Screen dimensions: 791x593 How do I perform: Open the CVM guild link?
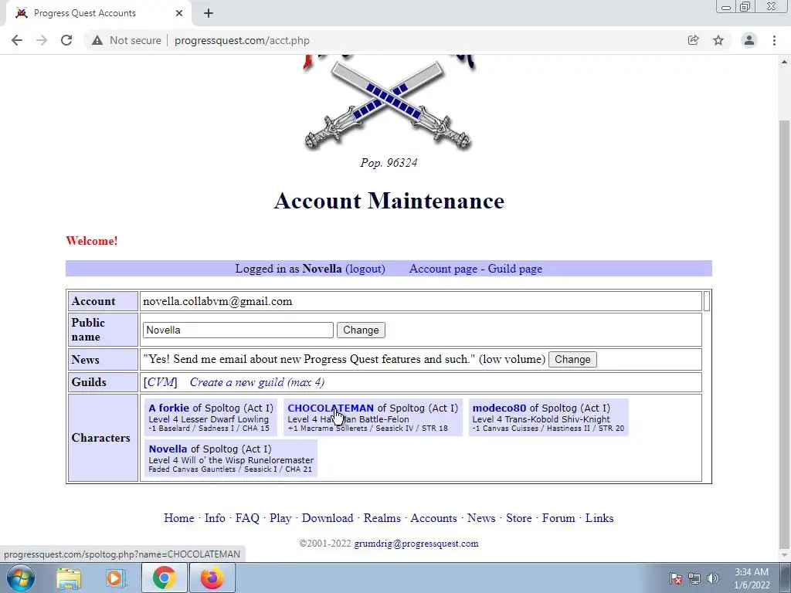coord(161,382)
